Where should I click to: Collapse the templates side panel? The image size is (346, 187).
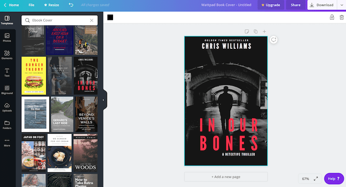(103, 100)
